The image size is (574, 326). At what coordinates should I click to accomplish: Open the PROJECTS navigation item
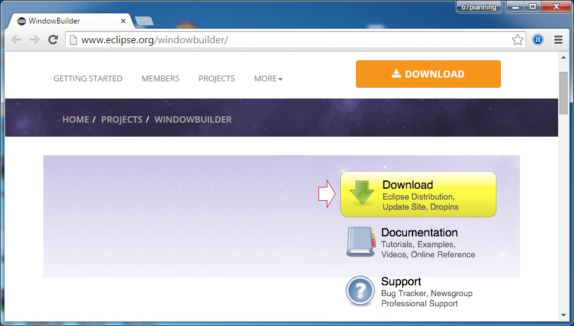coord(217,79)
